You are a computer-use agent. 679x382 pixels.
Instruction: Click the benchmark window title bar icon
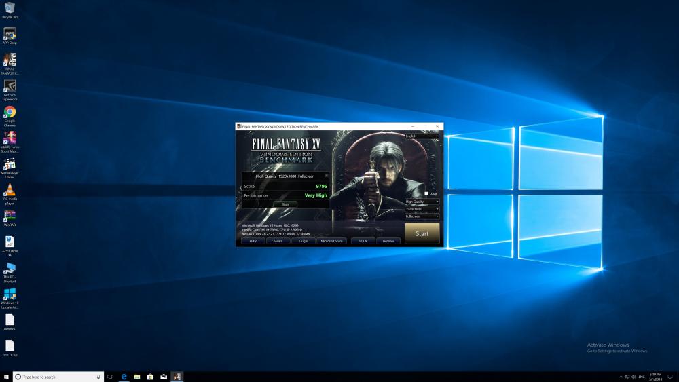pyautogui.click(x=239, y=126)
